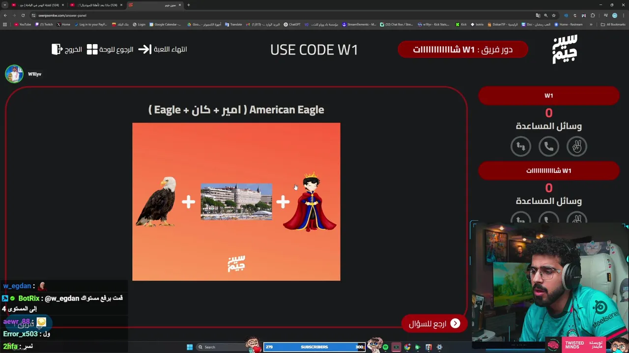The height and width of the screenshot is (353, 629).
Task: Click the taskbar Search box
Action: (221, 347)
